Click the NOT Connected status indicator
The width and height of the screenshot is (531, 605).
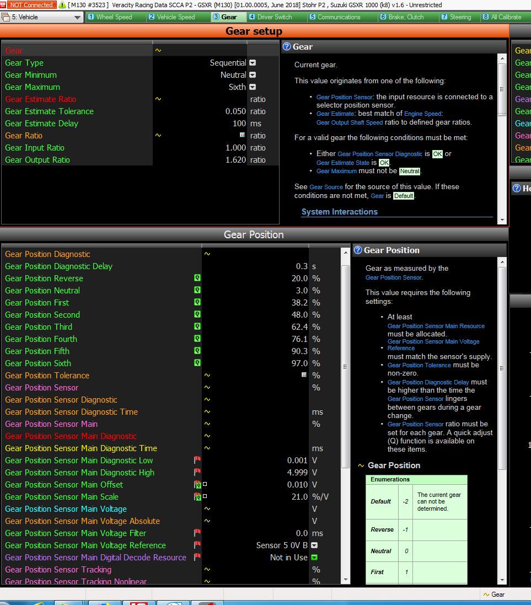(31, 4)
